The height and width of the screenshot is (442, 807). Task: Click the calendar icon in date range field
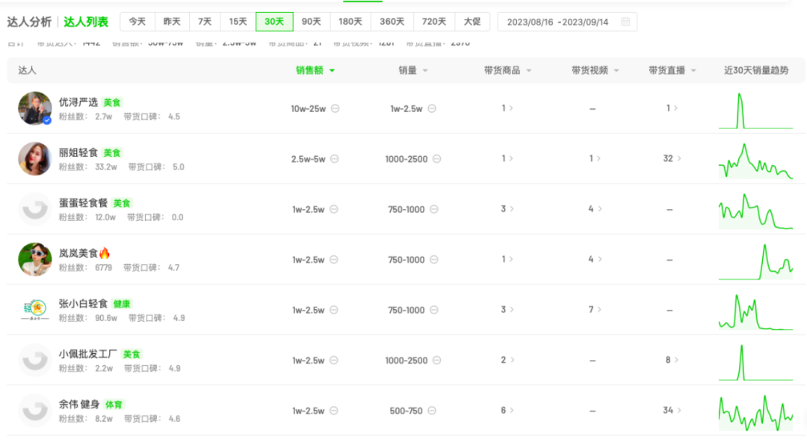625,22
